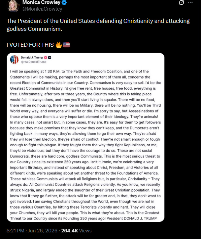
Task: Click the red verified badge beside Trump's name
Action: point(46,58)
